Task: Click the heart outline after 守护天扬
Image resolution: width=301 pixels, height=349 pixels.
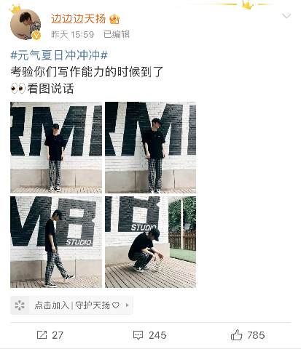Action: pos(116,305)
